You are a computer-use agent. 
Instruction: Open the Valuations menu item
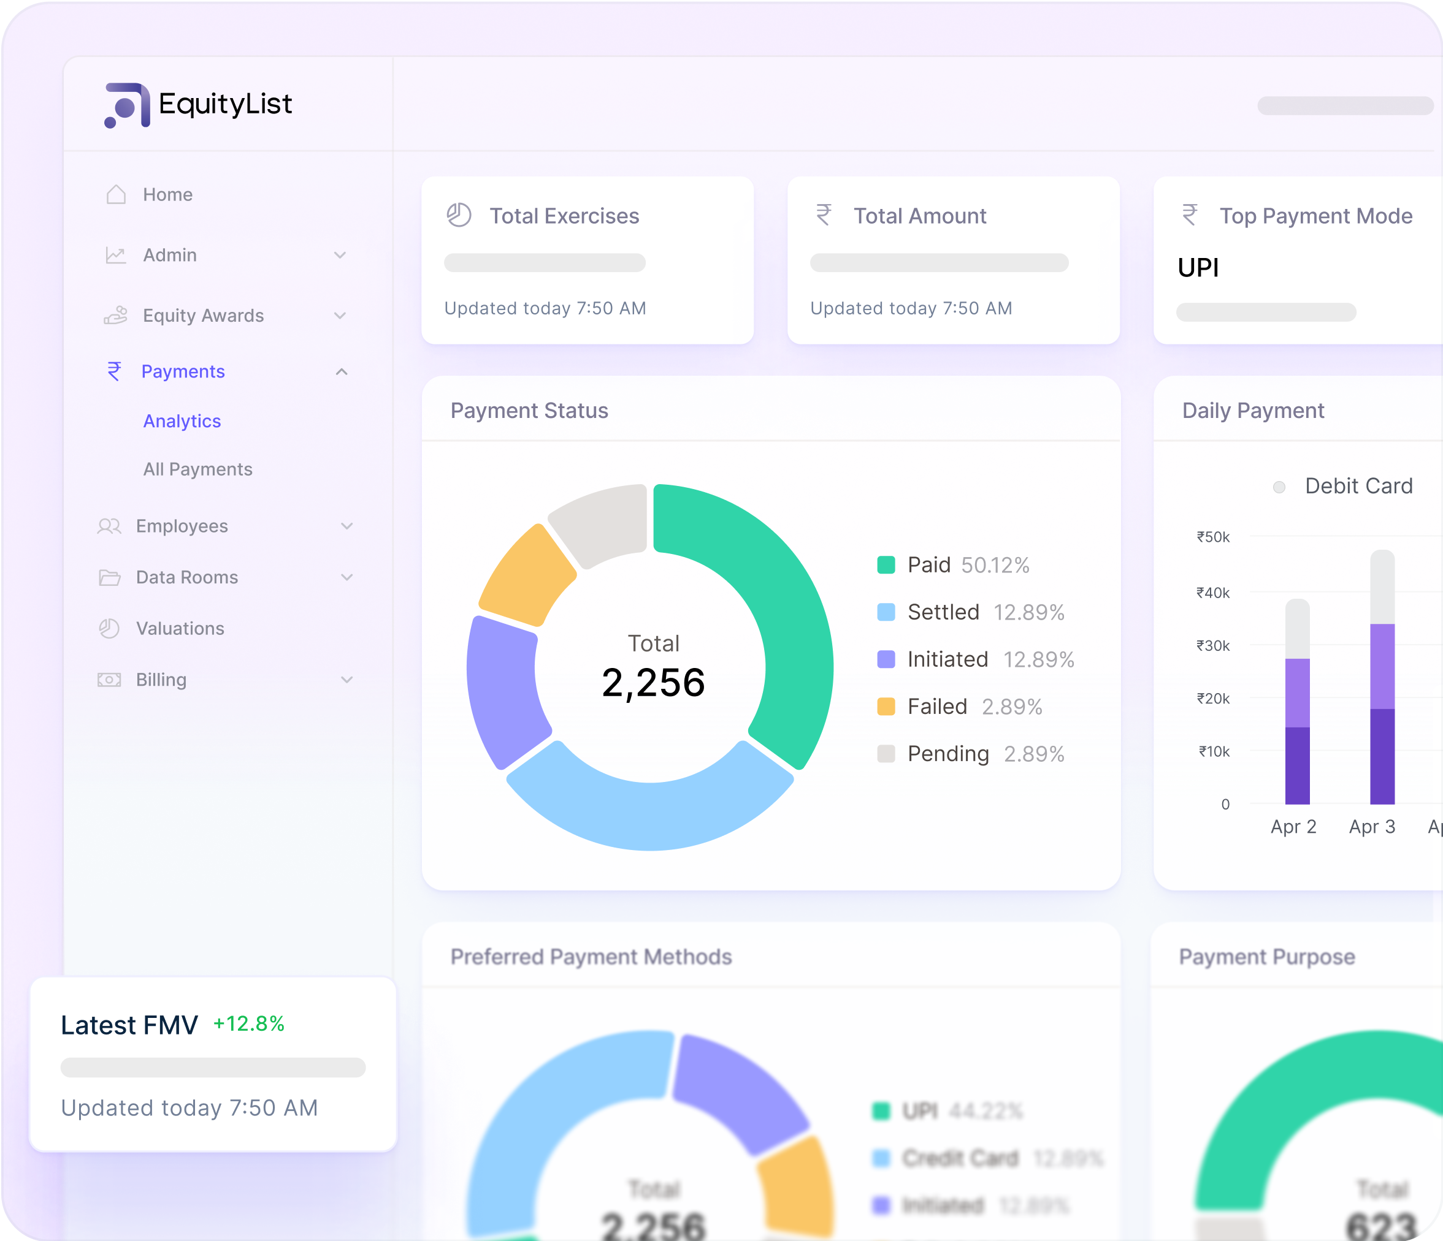[x=180, y=629]
